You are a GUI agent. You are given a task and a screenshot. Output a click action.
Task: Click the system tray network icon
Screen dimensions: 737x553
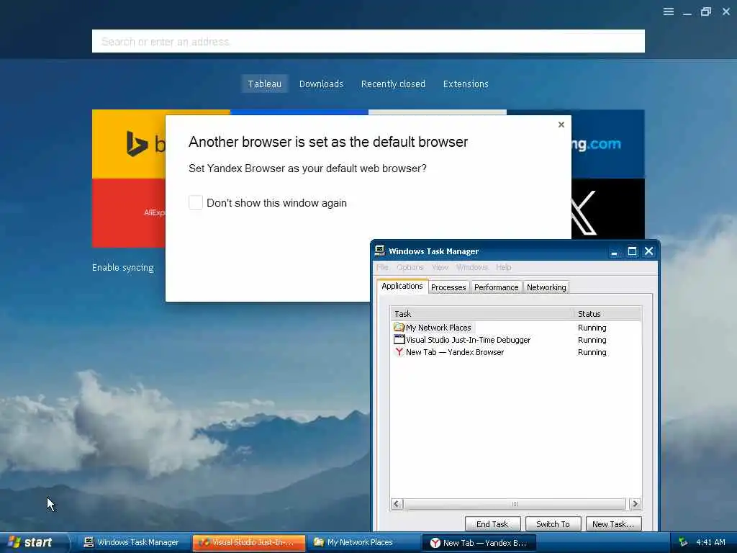[x=683, y=542]
